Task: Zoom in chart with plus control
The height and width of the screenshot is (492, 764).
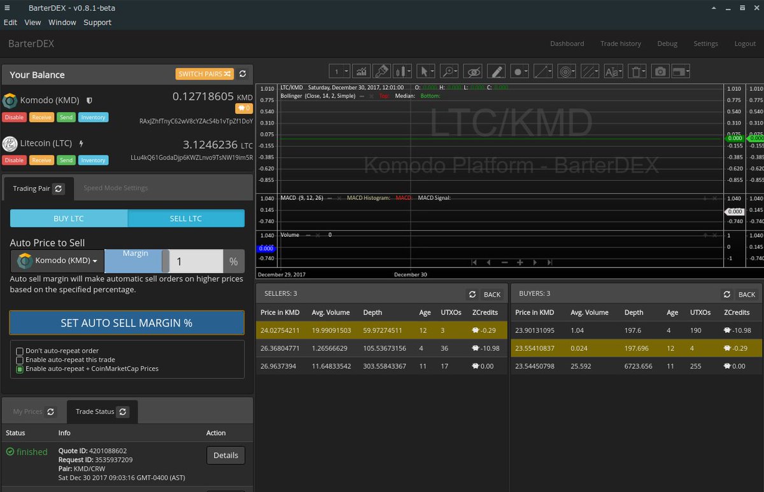Action: point(520,262)
